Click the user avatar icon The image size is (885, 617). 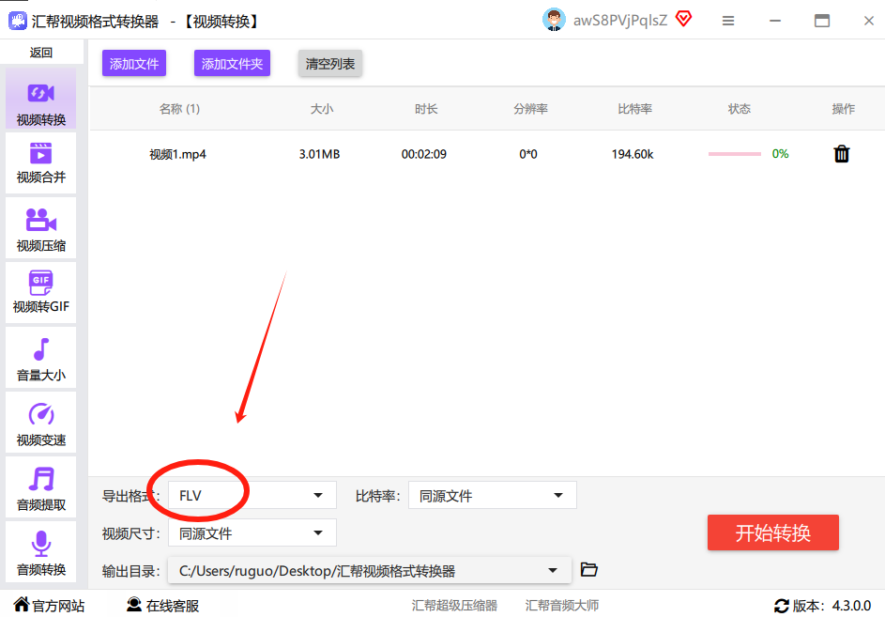(x=554, y=21)
